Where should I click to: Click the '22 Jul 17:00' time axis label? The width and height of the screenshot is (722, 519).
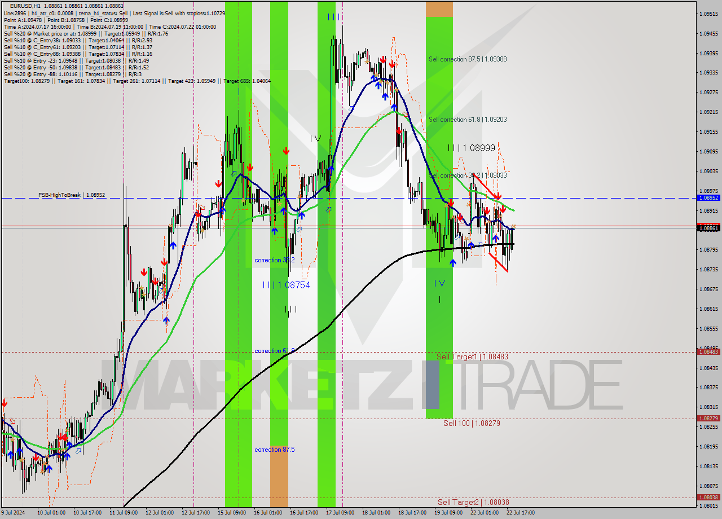(x=520, y=513)
